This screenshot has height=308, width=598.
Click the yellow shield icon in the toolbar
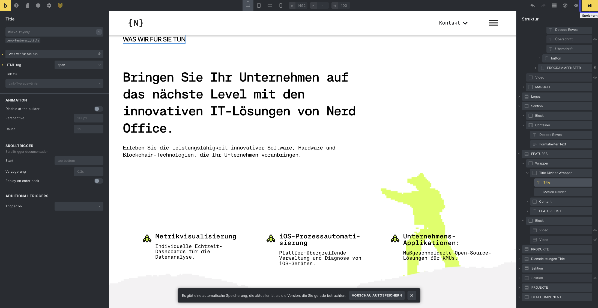60,5
